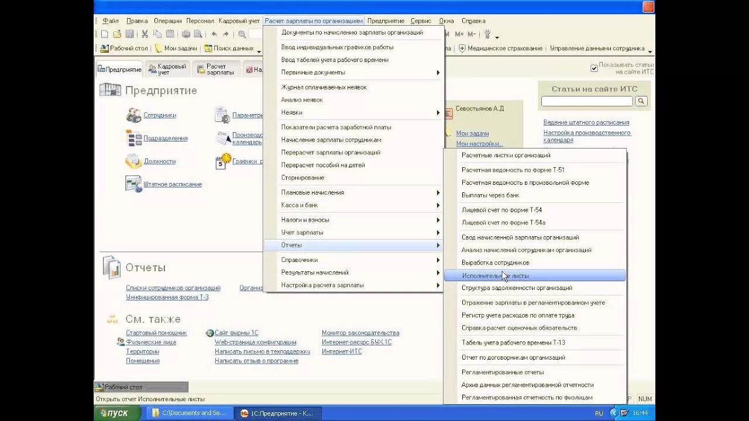Click the Cut scissors toolbar icon

[x=145, y=34]
